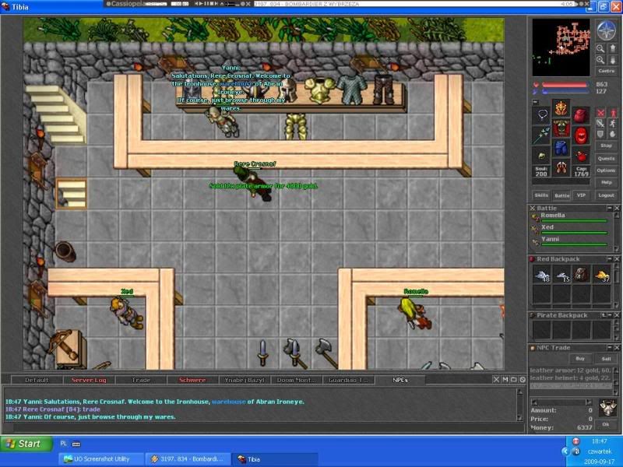Open the chat ignore list icon

[523, 380]
